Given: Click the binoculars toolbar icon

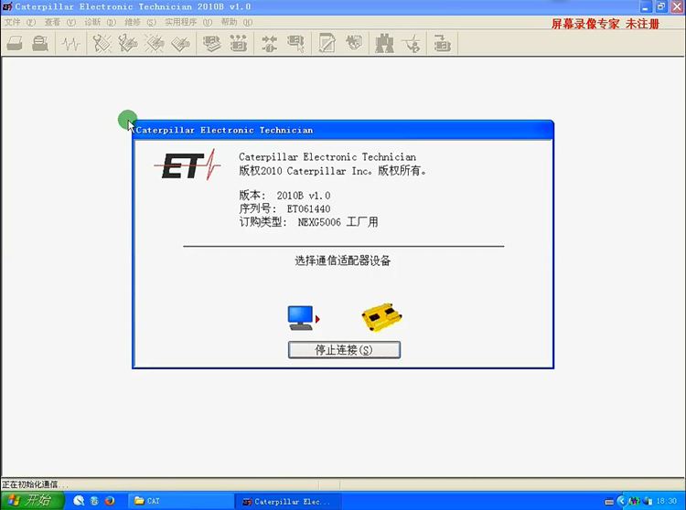Looking at the screenshot, I should (384, 44).
